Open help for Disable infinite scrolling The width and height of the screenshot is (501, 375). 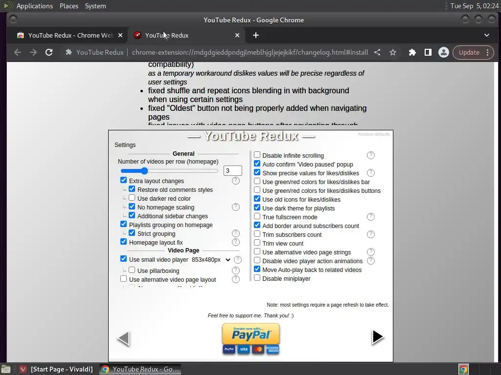click(371, 155)
